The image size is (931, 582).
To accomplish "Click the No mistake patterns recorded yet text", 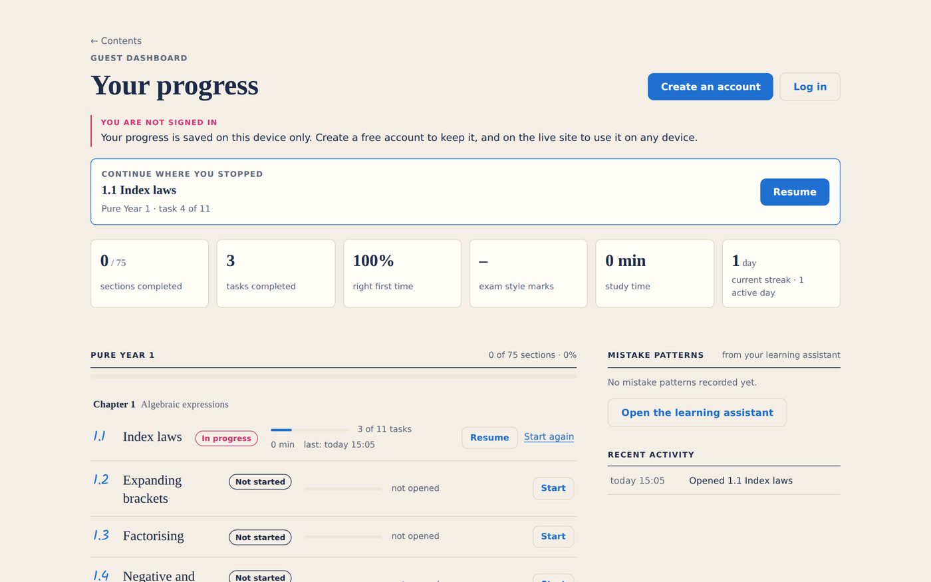I will tap(682, 382).
